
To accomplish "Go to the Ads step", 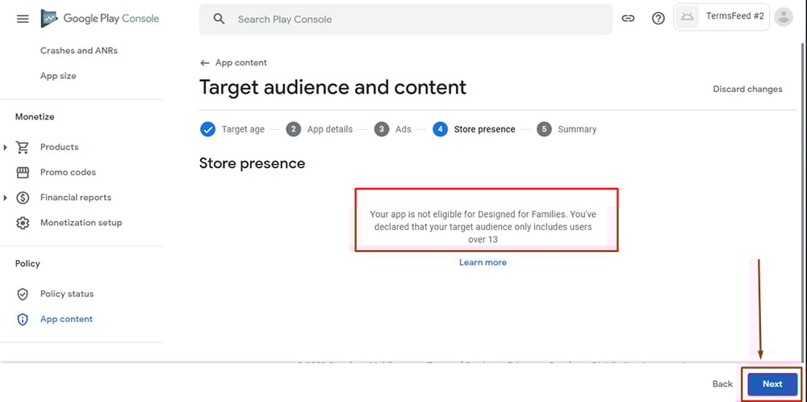I will coord(403,130).
